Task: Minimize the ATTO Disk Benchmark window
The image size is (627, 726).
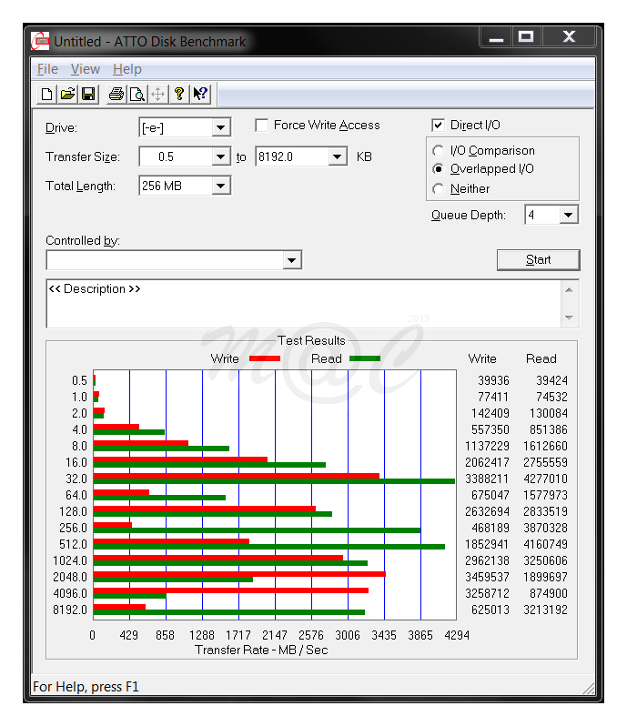Action: pyautogui.click(x=496, y=37)
